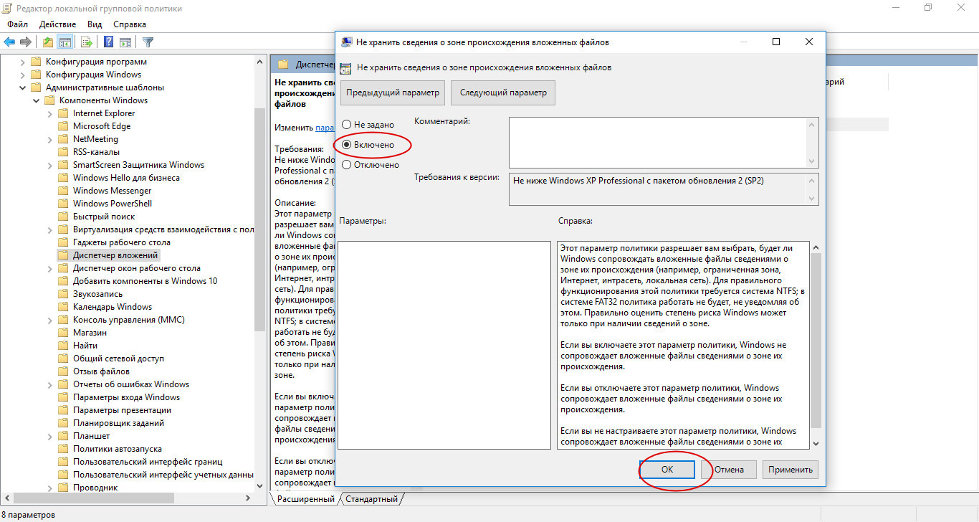Go back with the blue arrow toolbar icon
This screenshot has width=979, height=522.
9,42
